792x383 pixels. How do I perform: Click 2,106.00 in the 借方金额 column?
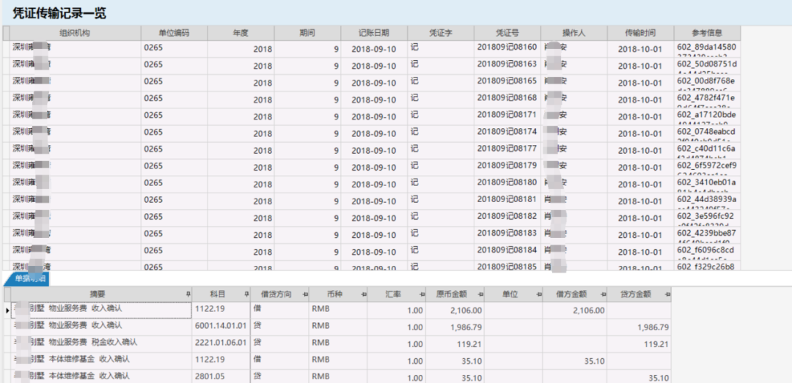click(575, 311)
